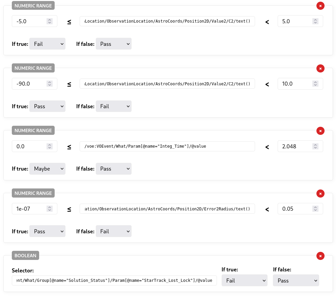The image size is (336, 296).
Task: Click the -90.0 lower bound field
Action: pos(30,84)
